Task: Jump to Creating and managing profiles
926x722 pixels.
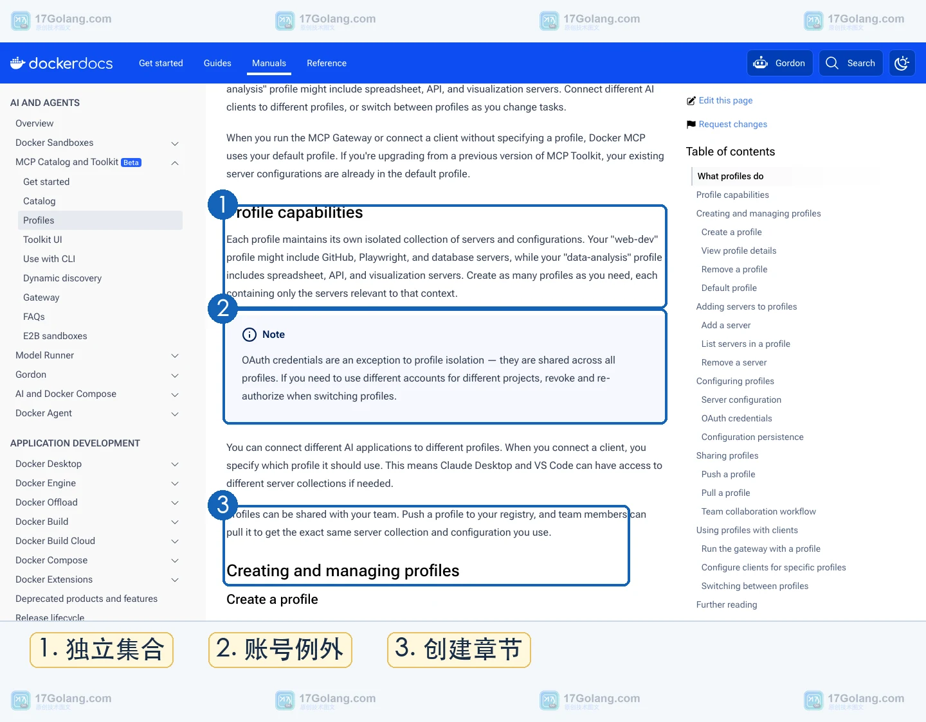Action: pyautogui.click(x=758, y=213)
